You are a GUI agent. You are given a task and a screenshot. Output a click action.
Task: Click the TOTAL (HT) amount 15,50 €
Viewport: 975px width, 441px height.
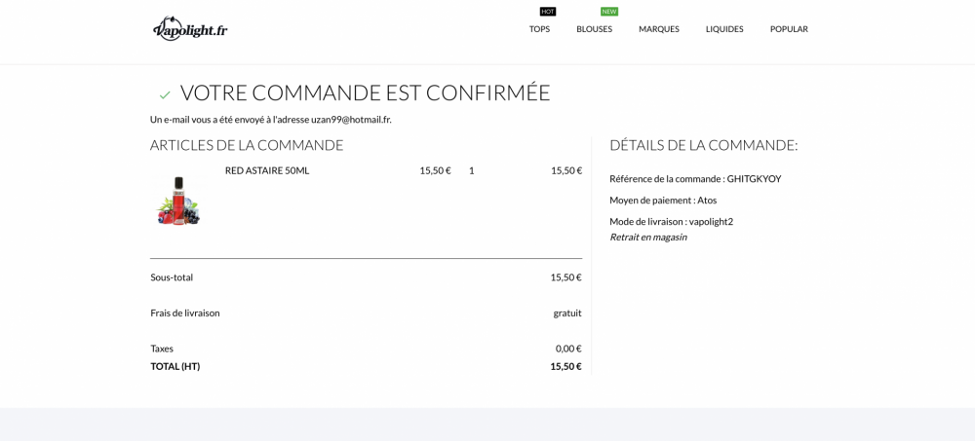[565, 367]
